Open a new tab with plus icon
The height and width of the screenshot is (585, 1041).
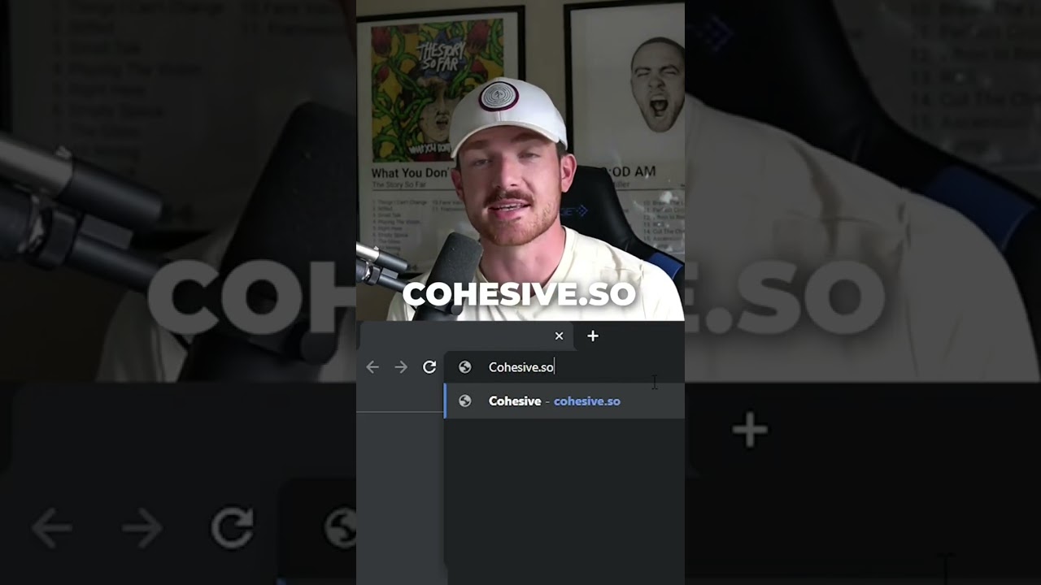[x=593, y=336]
